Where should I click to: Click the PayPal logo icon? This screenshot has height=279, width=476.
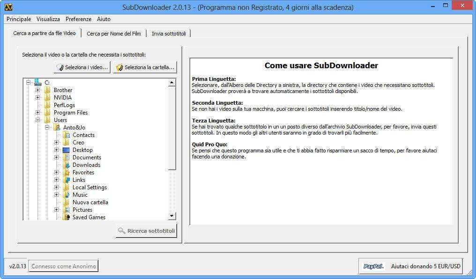(374, 266)
